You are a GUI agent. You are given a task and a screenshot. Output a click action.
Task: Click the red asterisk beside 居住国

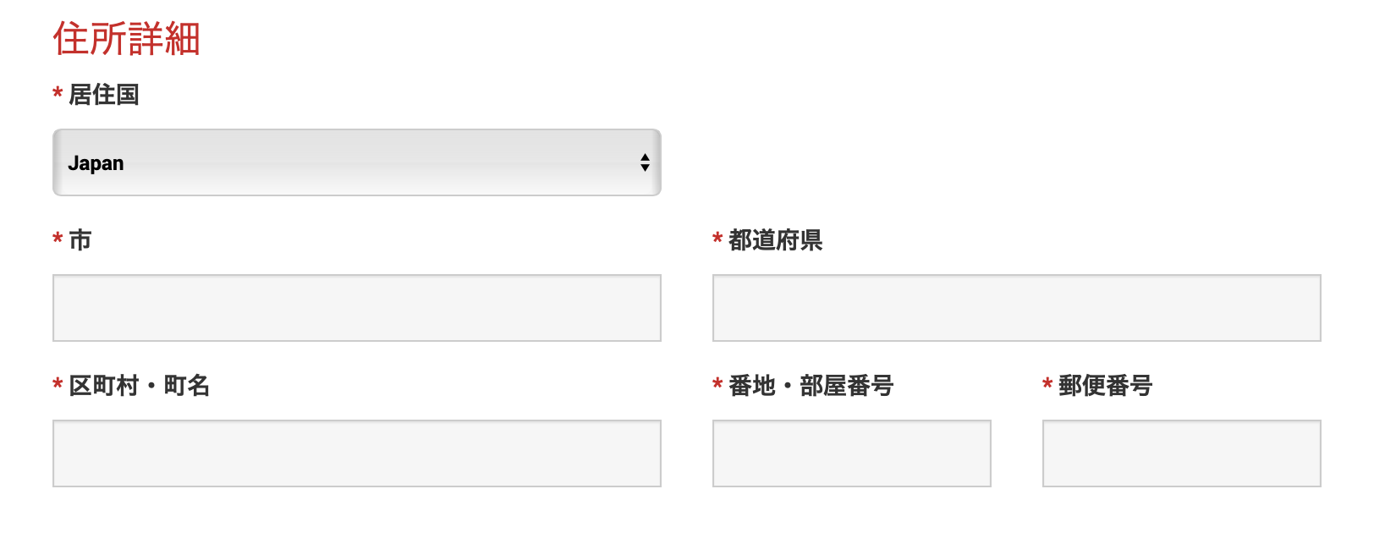[58, 94]
